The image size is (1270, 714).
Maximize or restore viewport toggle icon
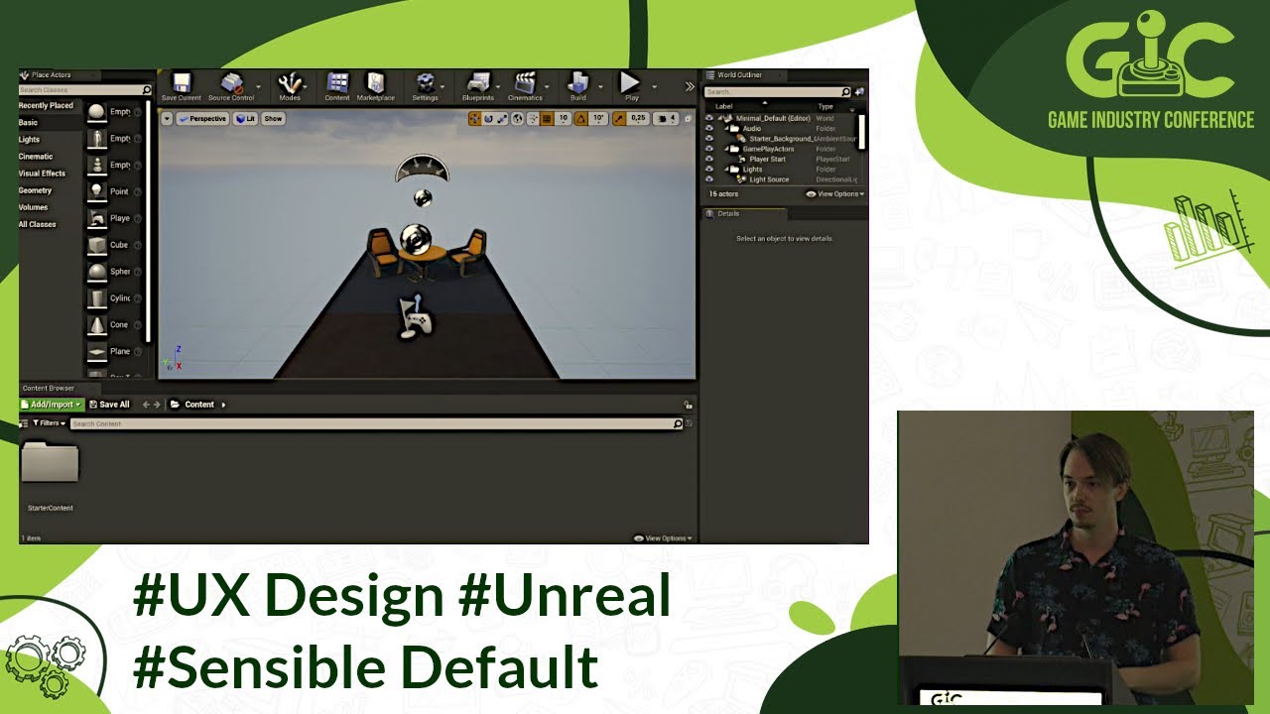coord(688,119)
